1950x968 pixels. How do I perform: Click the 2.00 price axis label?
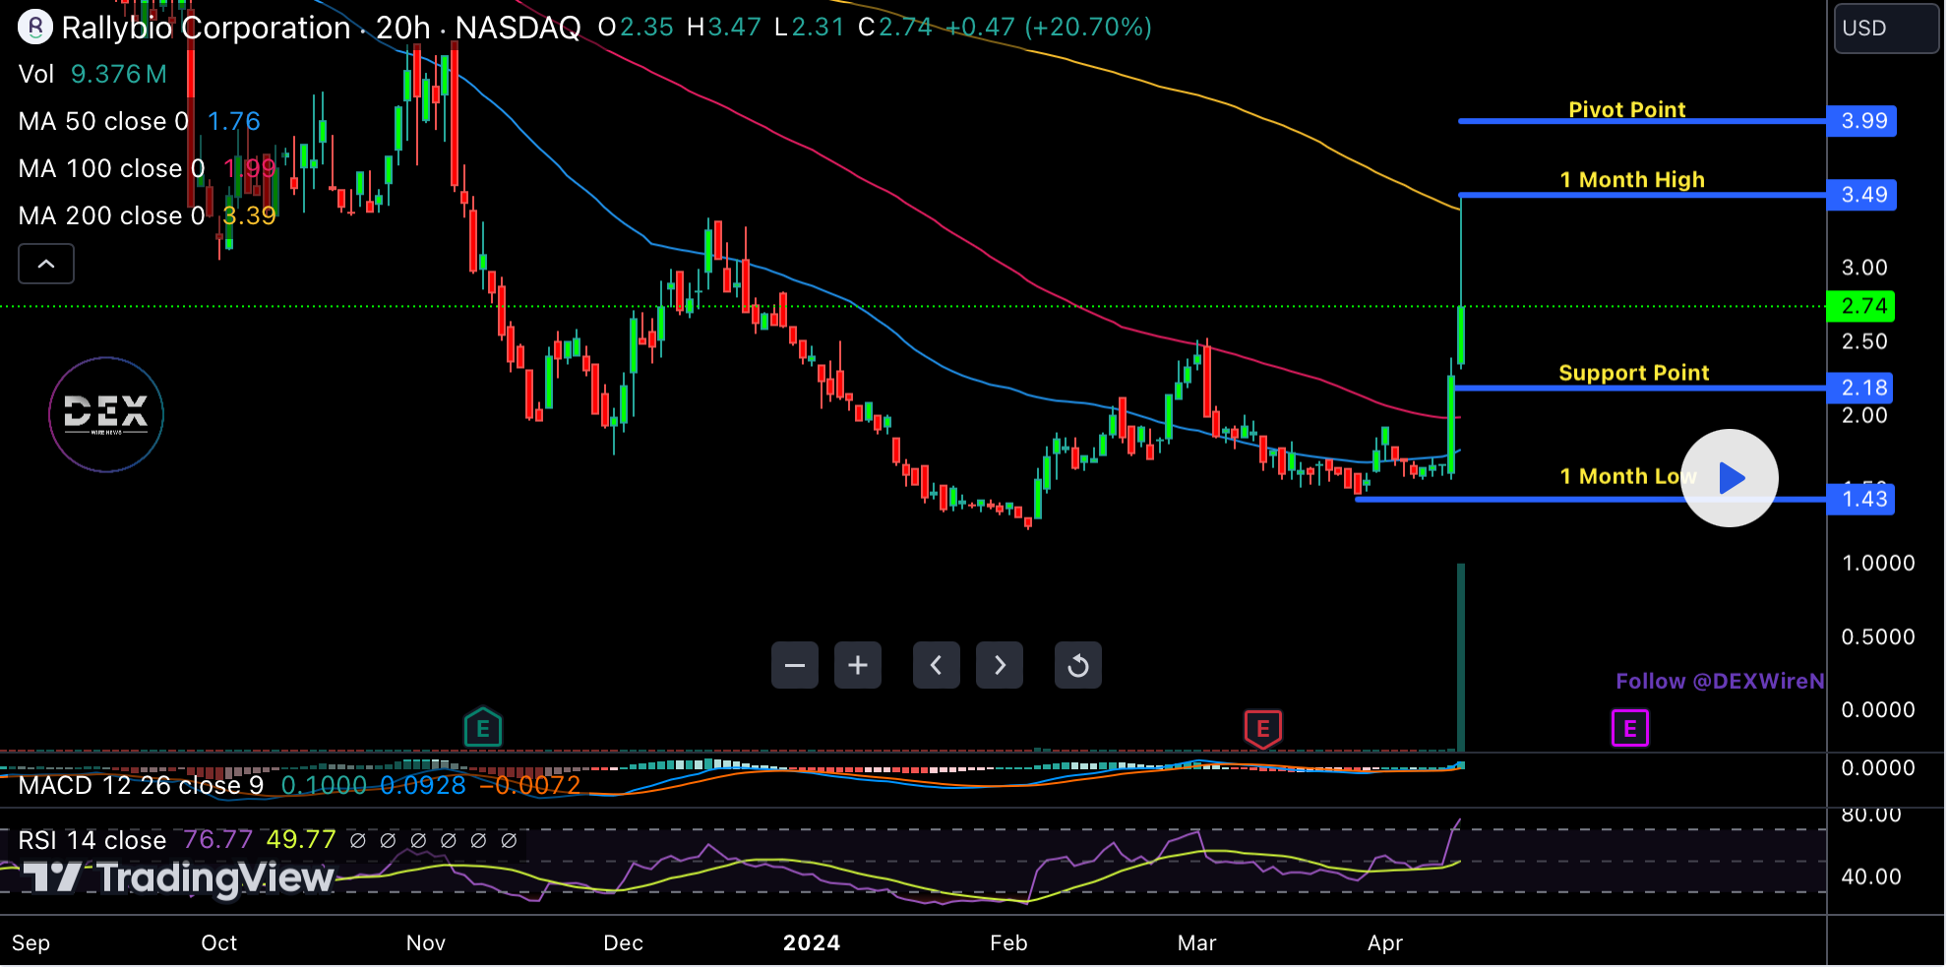coord(1864,415)
